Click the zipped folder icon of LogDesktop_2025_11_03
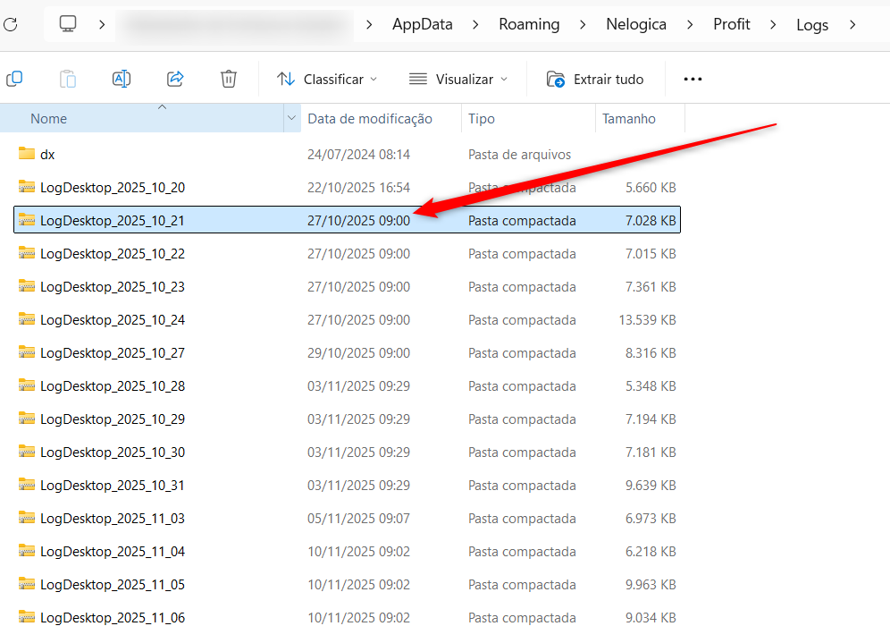Screen dimensions: 890x643 (26, 519)
